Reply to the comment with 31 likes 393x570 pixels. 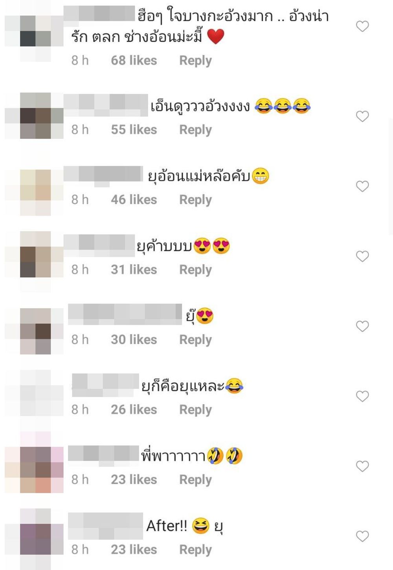click(x=195, y=270)
